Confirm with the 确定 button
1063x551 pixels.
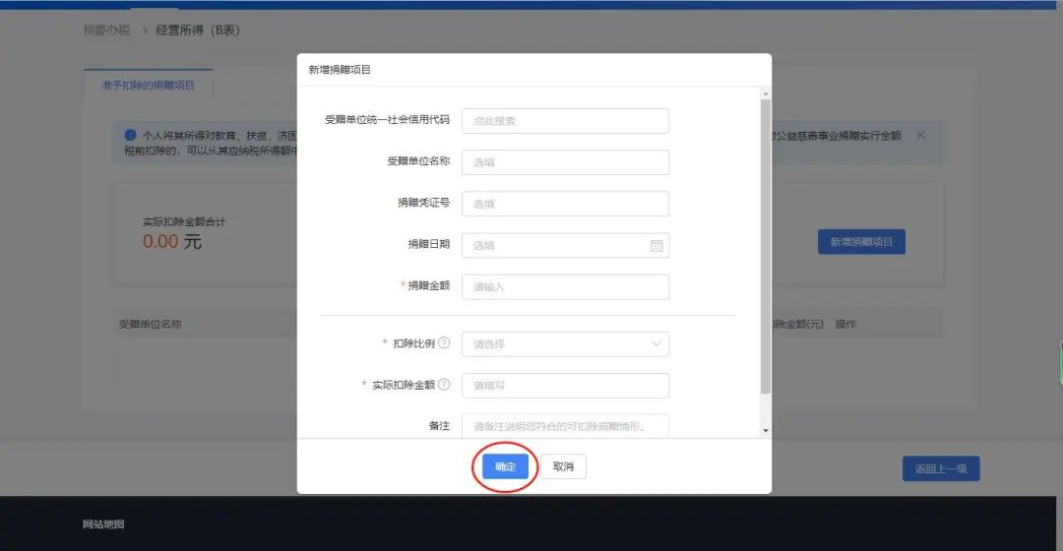[x=505, y=466]
